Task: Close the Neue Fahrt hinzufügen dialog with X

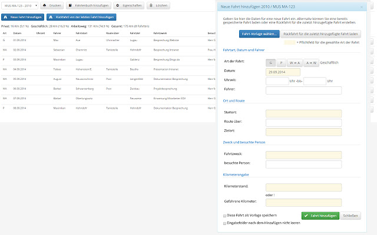Action: 361,7
